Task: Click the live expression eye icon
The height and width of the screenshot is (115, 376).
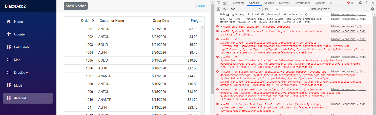Action: point(267,9)
